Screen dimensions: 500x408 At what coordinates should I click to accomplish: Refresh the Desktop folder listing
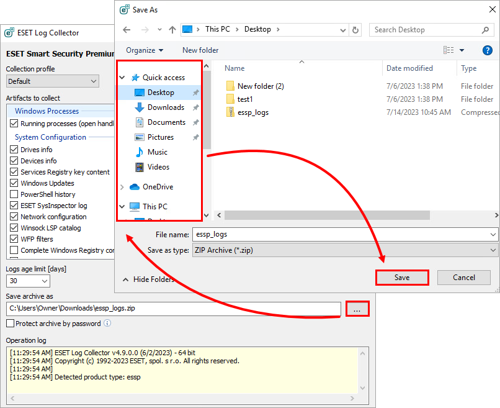(x=355, y=30)
